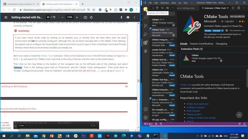Show hidden system tray icons chevron

197,136
